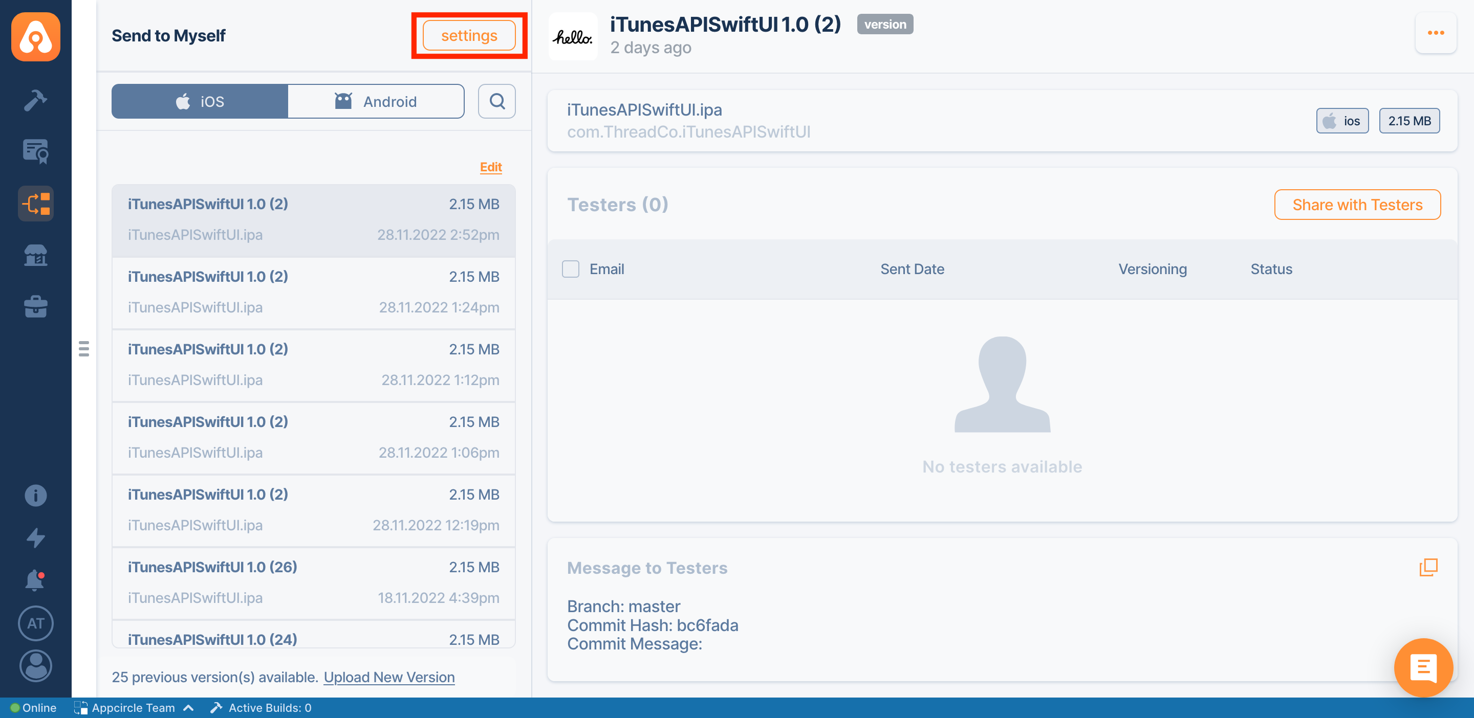Switch to the iOS tab
The width and height of the screenshot is (1474, 718).
tap(200, 101)
